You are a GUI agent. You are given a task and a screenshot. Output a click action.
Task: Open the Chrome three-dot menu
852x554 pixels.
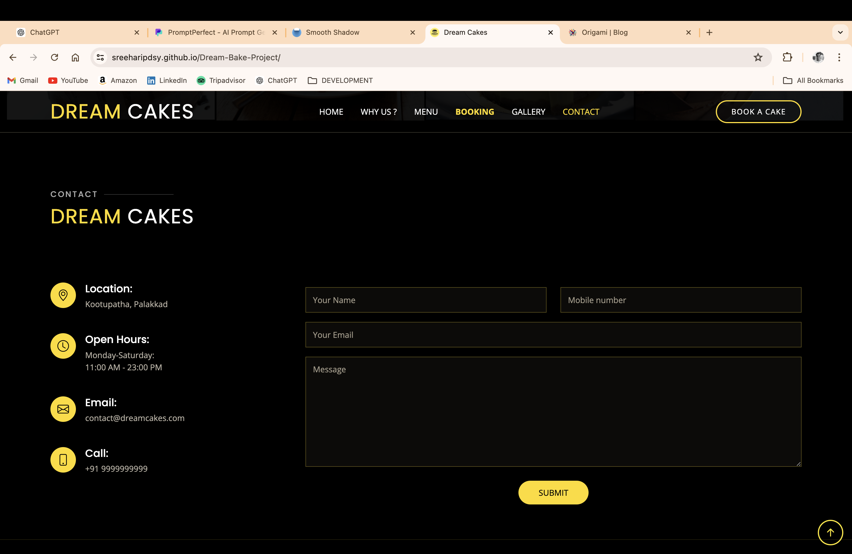(x=839, y=57)
